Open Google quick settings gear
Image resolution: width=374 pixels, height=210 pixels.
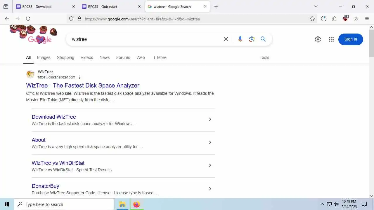pyautogui.click(x=318, y=39)
